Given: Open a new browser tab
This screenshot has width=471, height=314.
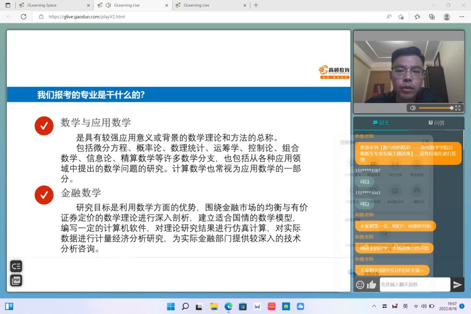Looking at the screenshot, I should 256,5.
